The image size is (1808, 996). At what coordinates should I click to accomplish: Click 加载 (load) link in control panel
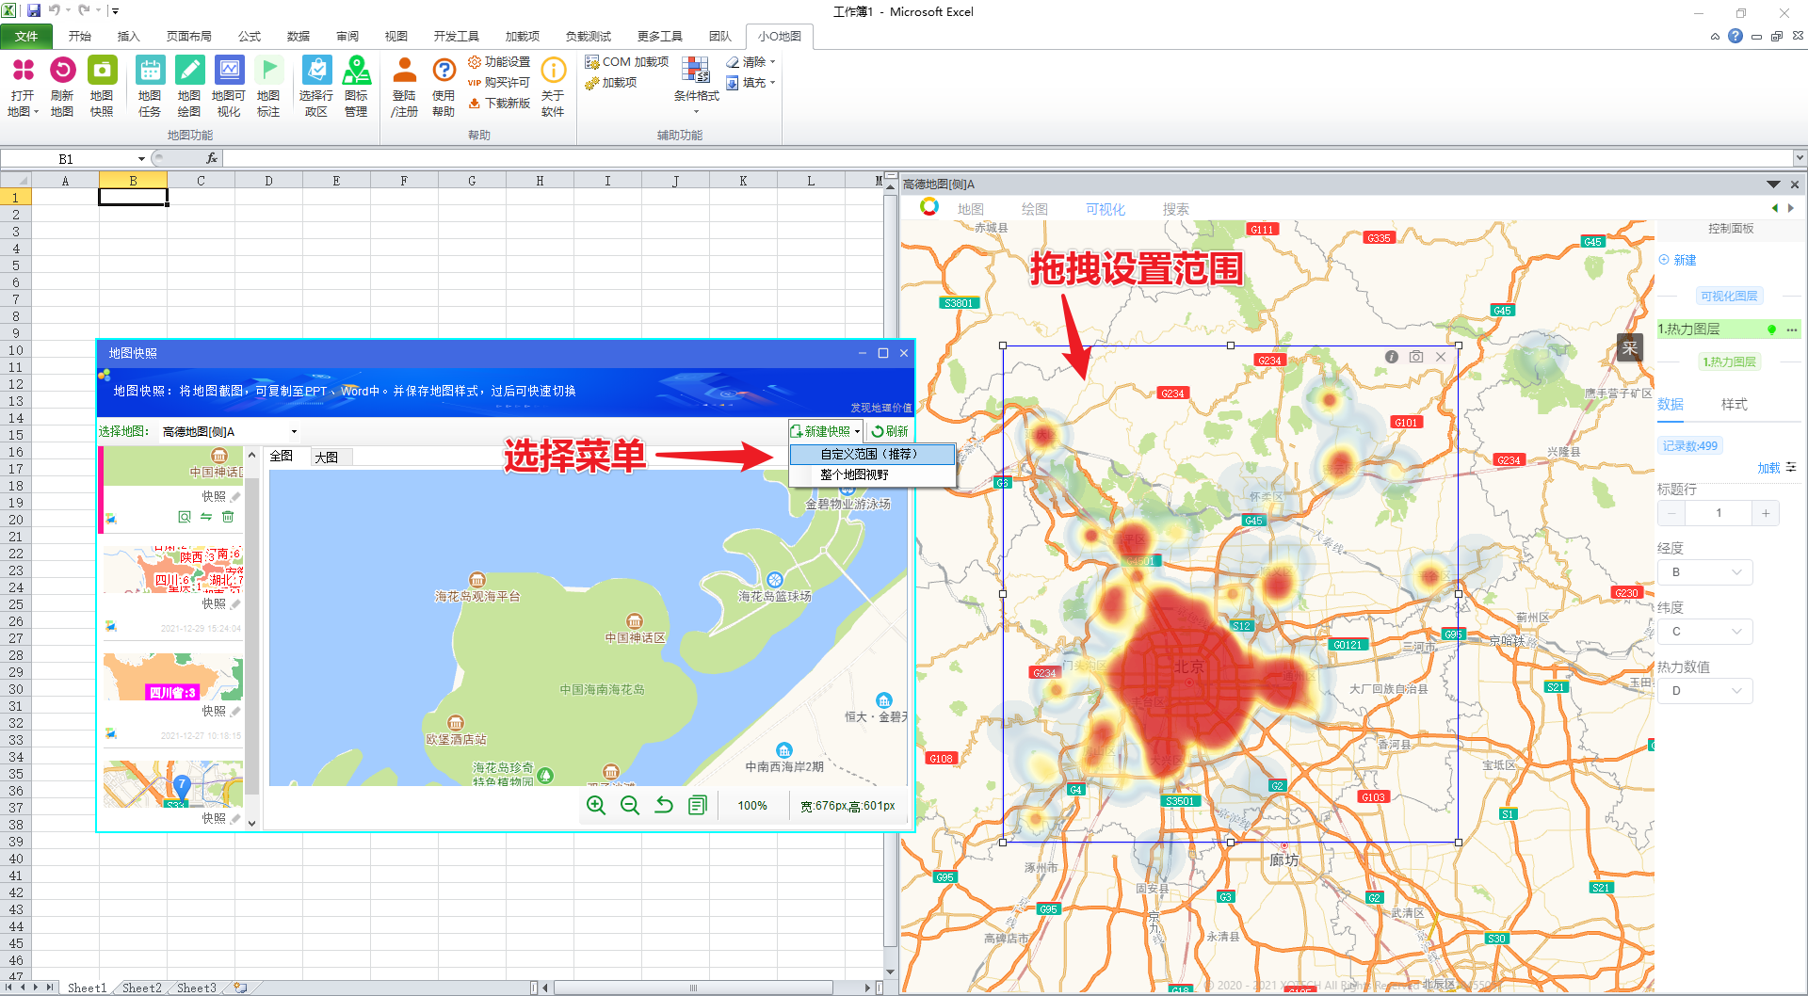pyautogui.click(x=1768, y=468)
